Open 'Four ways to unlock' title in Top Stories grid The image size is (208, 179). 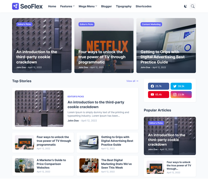pyautogui.click(x=54, y=141)
